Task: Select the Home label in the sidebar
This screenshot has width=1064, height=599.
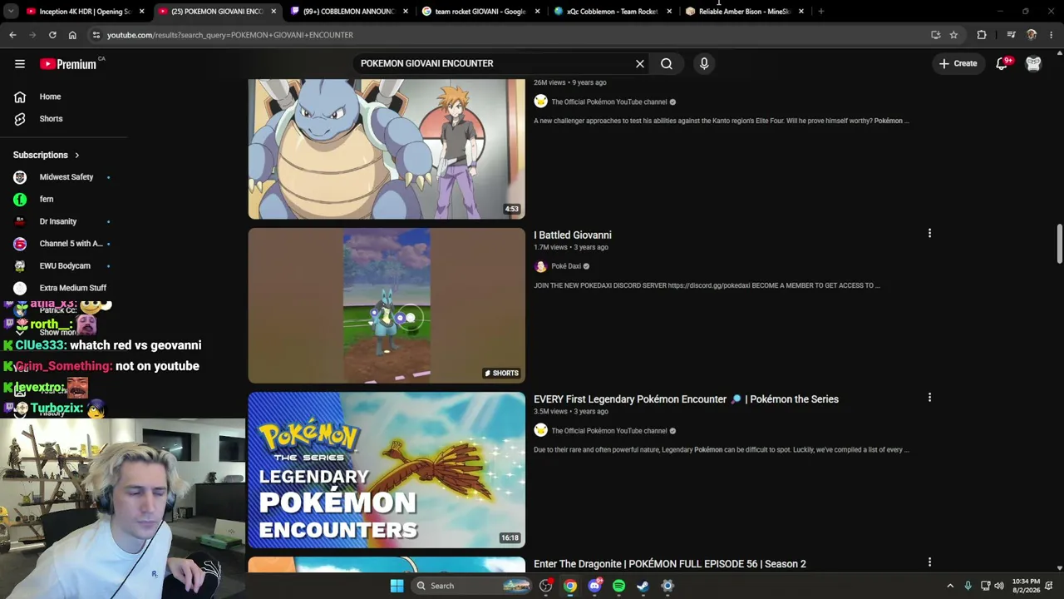Action: click(50, 97)
